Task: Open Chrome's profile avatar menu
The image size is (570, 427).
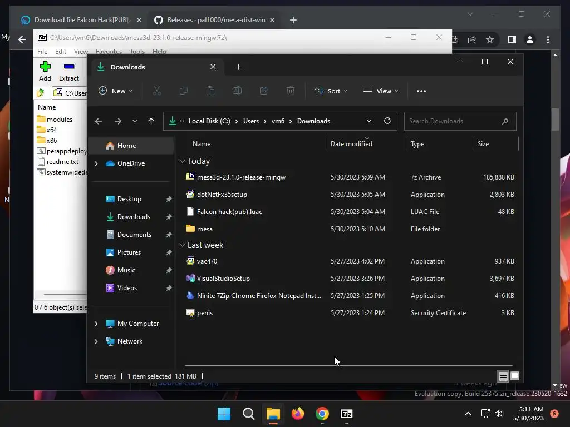Action: pyautogui.click(x=530, y=39)
